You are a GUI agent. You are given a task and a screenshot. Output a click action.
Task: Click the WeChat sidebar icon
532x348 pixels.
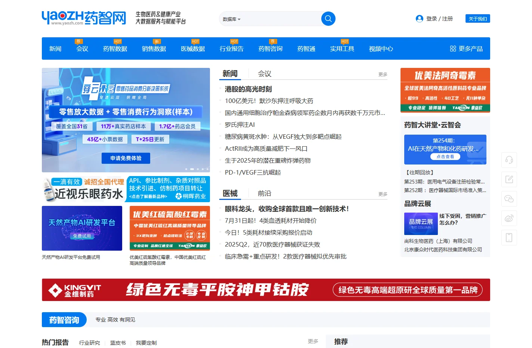point(509,199)
